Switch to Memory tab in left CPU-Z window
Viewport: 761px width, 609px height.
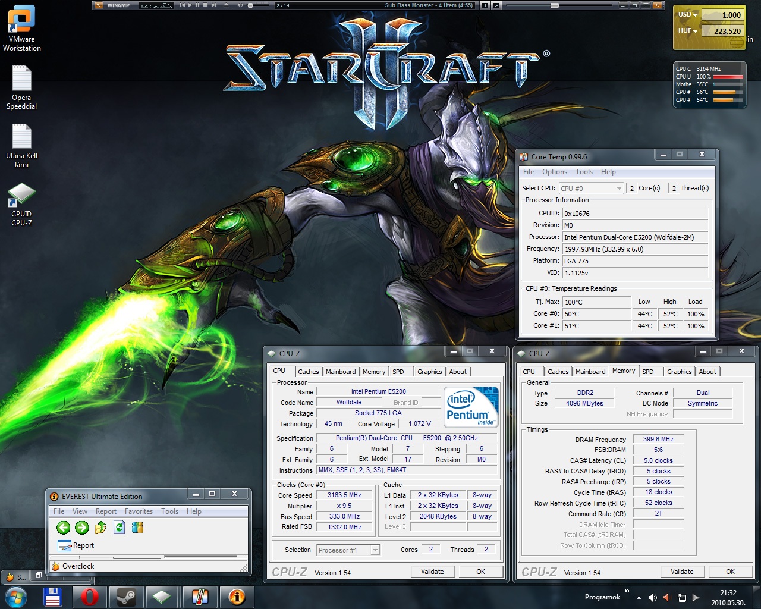(374, 372)
